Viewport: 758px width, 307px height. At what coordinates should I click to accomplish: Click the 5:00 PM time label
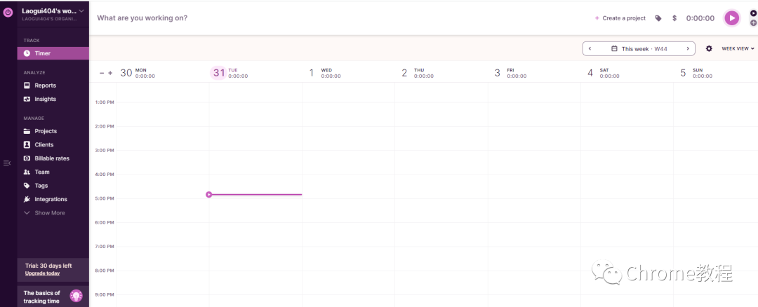105,198
